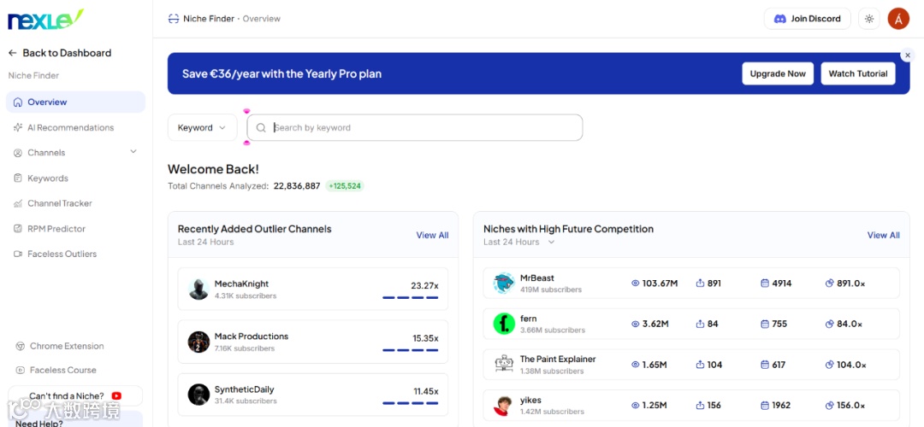Open the Keyword search type dropdown

tap(202, 127)
